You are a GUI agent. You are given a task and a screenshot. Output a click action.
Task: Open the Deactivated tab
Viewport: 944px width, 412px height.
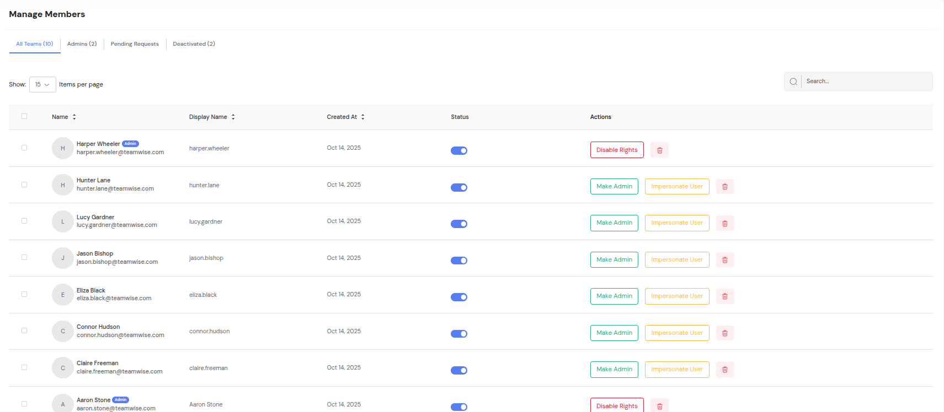[194, 44]
